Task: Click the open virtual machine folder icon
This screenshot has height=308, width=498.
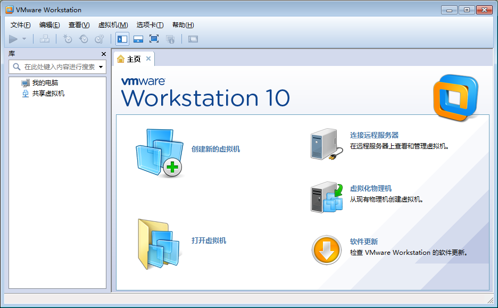Action: coord(159,244)
